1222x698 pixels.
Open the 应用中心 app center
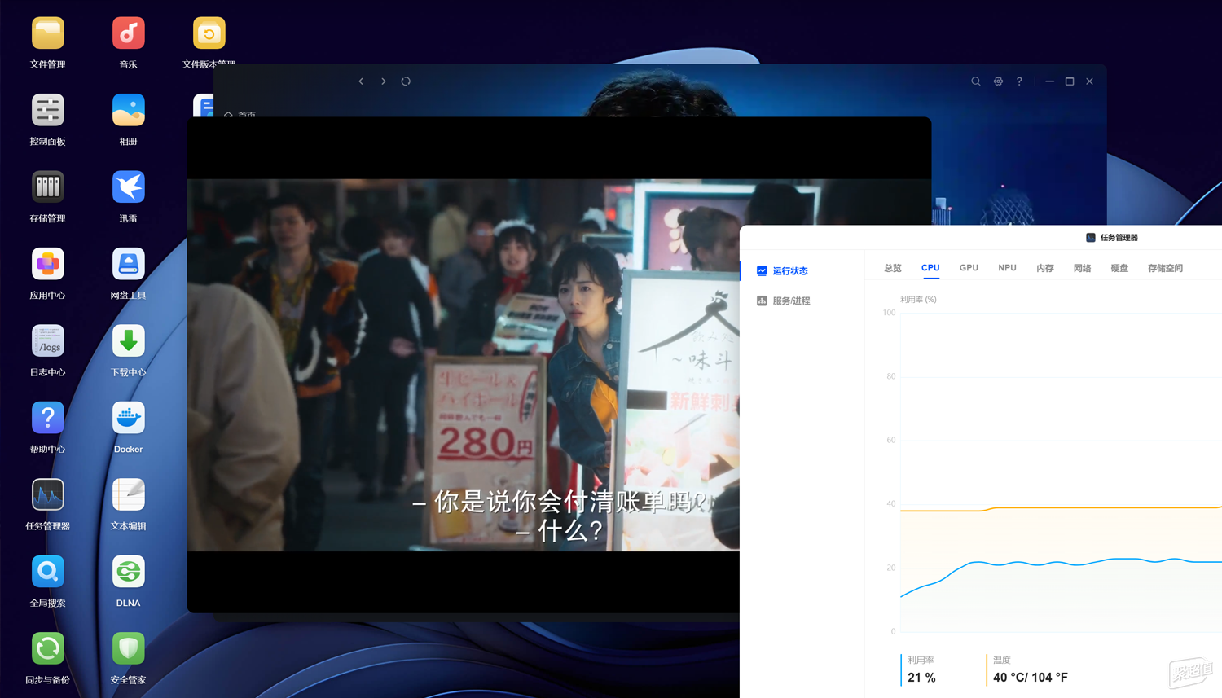tap(47, 264)
